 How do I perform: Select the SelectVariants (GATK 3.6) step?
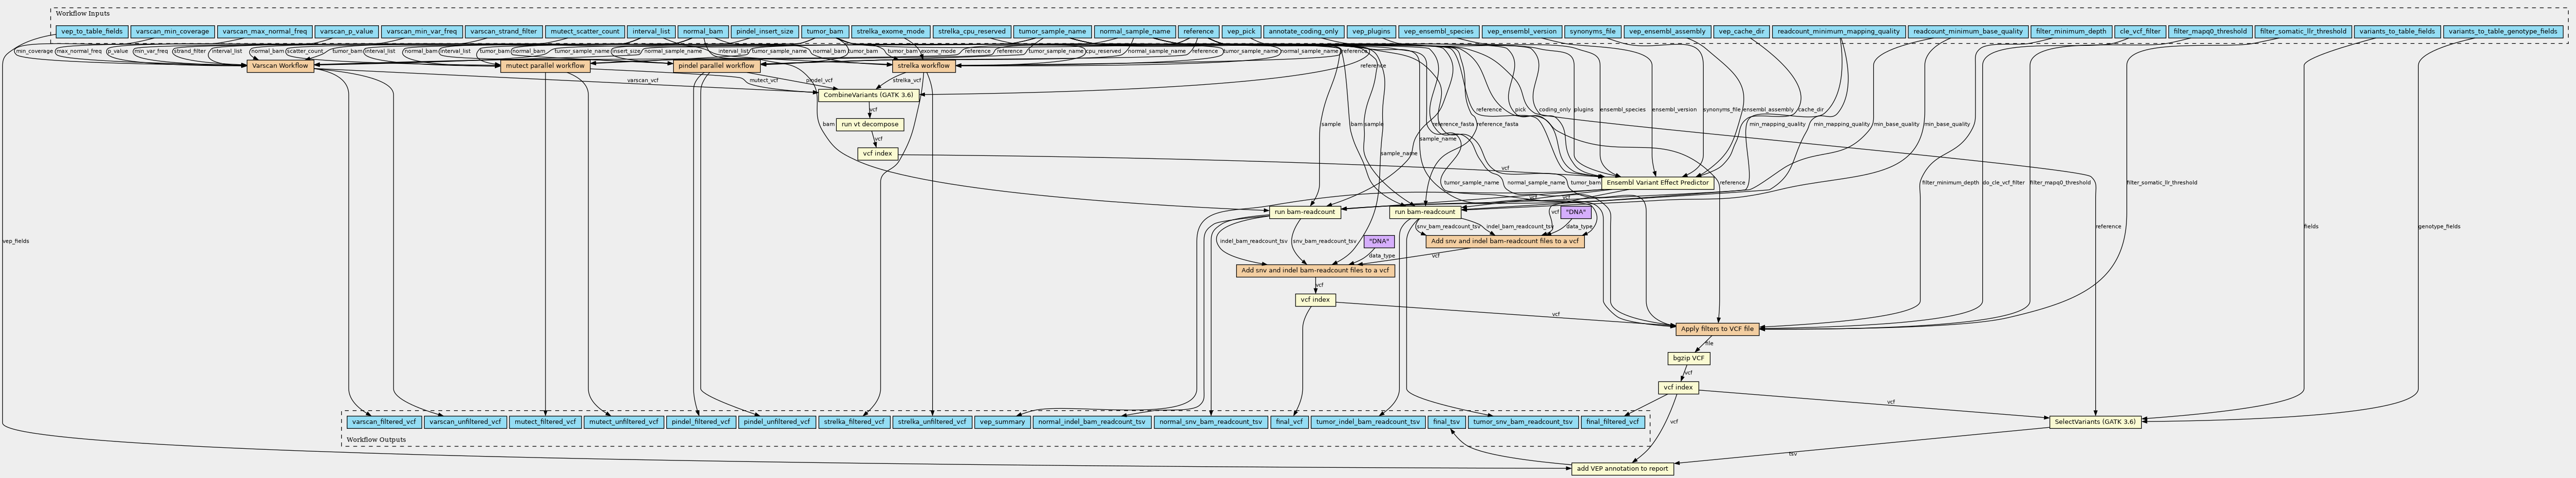click(x=2094, y=422)
